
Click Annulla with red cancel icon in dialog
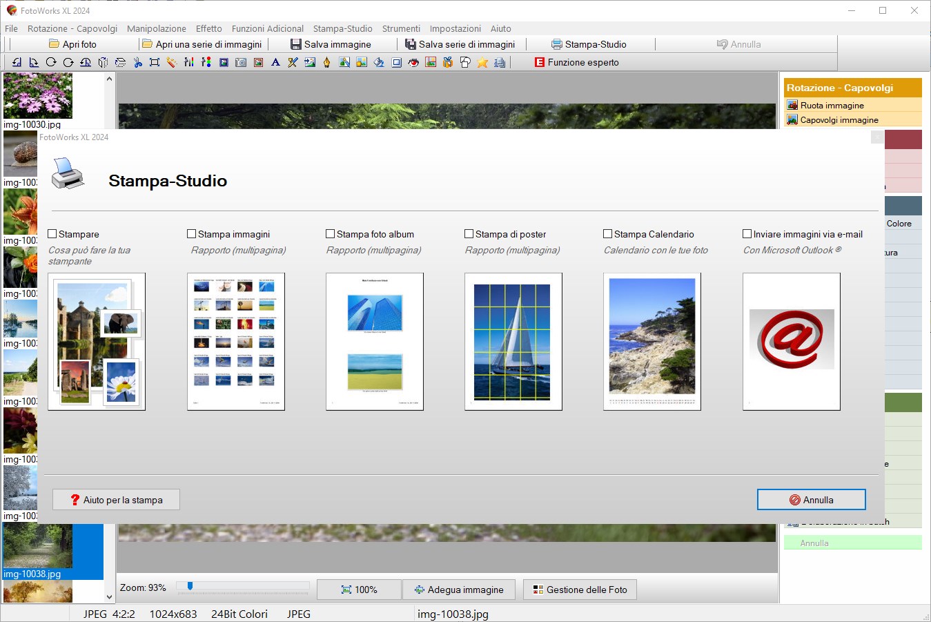click(x=812, y=500)
